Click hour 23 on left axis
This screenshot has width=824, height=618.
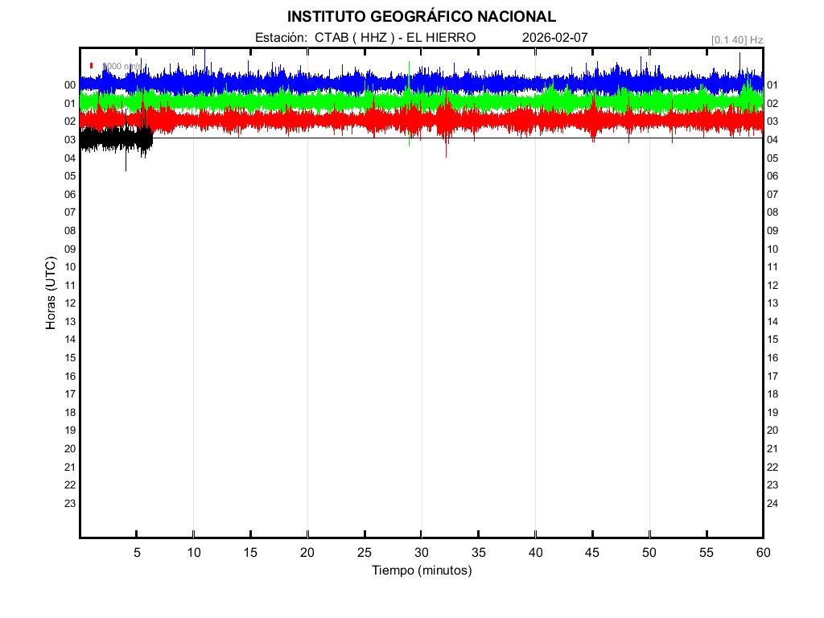(70, 503)
